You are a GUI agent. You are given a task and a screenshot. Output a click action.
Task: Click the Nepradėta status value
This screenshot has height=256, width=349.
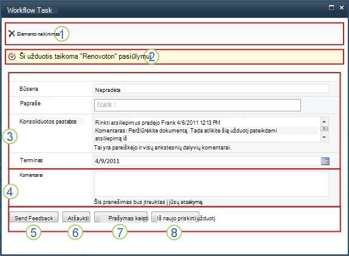tap(108, 90)
